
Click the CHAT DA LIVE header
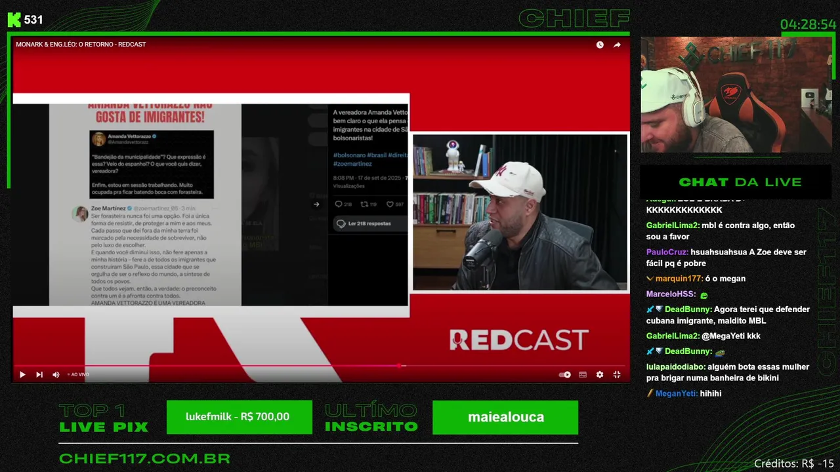(740, 182)
